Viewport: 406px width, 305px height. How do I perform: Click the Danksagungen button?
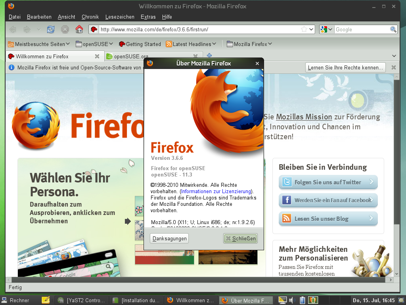tap(169, 238)
